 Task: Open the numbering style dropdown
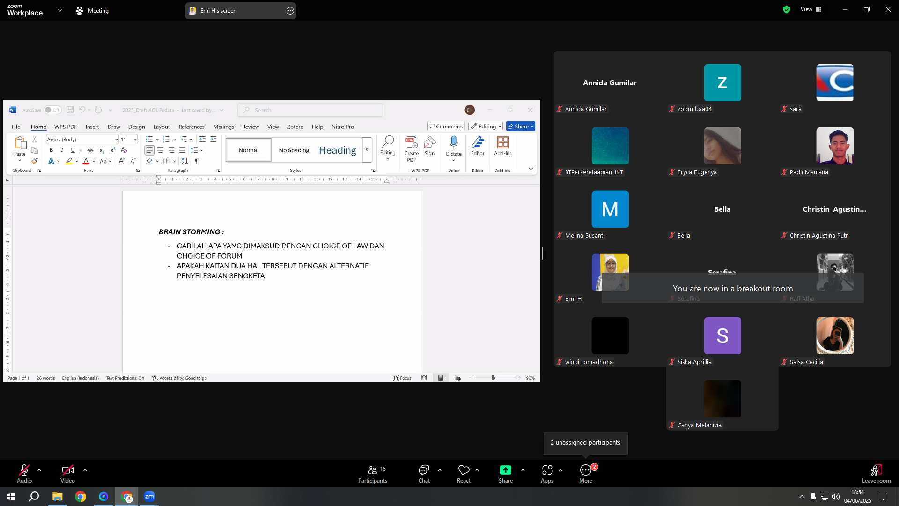tap(174, 140)
